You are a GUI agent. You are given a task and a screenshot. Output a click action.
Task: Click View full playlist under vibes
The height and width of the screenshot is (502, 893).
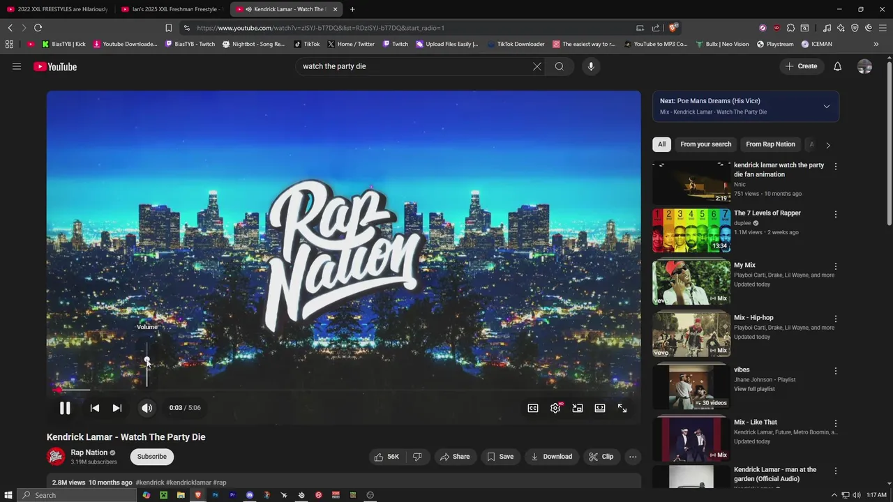[x=754, y=389]
